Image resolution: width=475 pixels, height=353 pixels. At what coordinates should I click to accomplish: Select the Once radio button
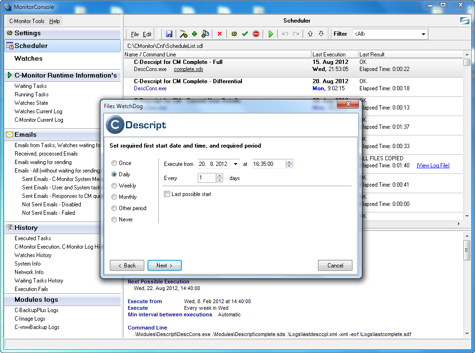click(114, 163)
